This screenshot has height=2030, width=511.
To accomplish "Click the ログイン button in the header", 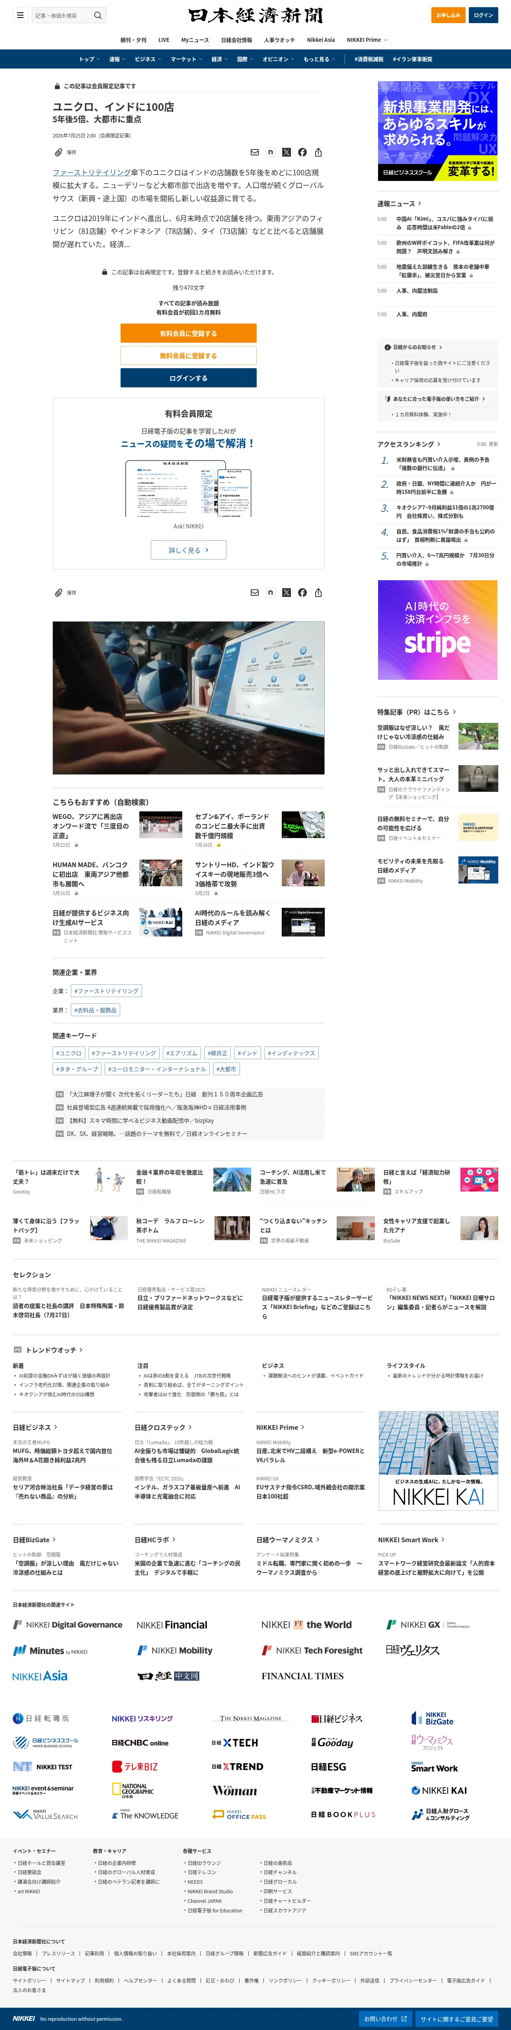I will point(484,15).
